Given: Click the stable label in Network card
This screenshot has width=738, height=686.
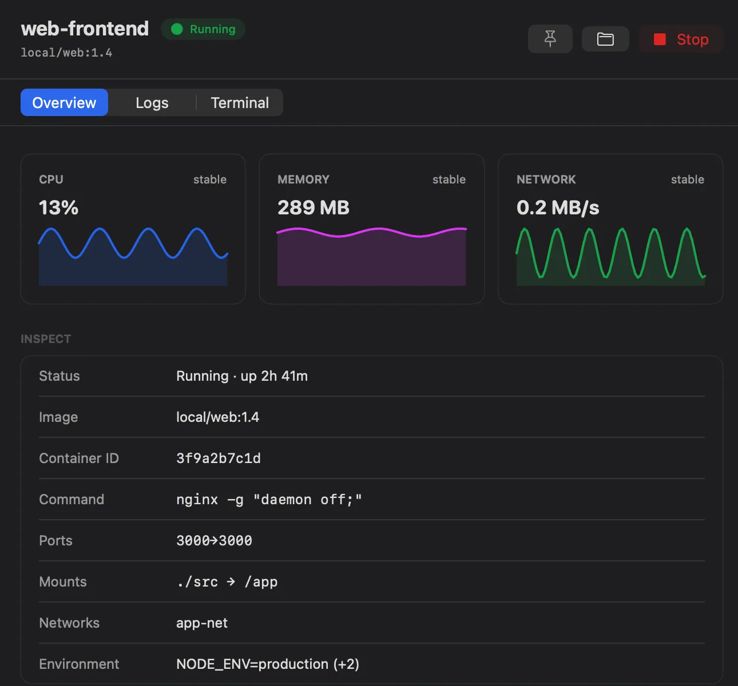Looking at the screenshot, I should (x=688, y=180).
